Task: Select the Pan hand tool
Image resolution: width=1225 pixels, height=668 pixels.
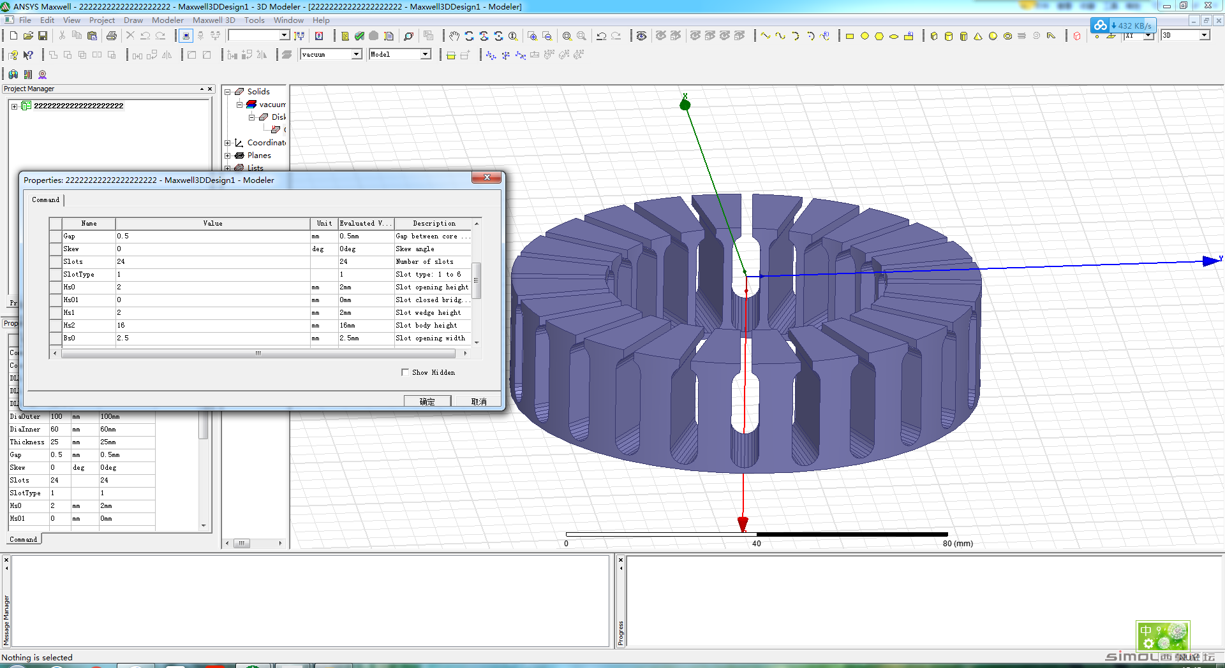Action: click(454, 36)
